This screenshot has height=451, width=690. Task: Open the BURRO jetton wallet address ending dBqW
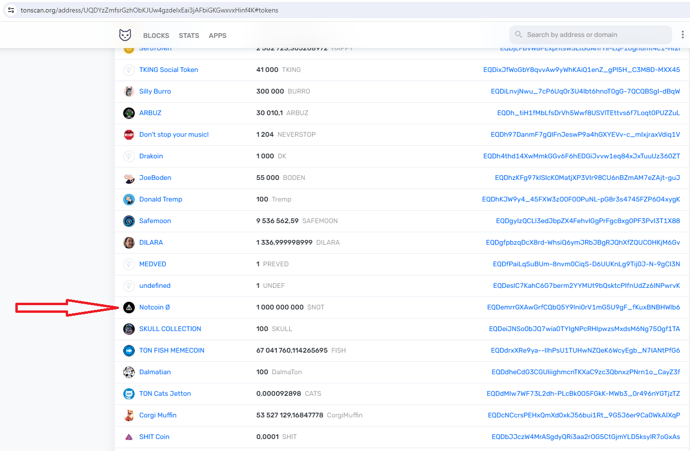pos(585,91)
